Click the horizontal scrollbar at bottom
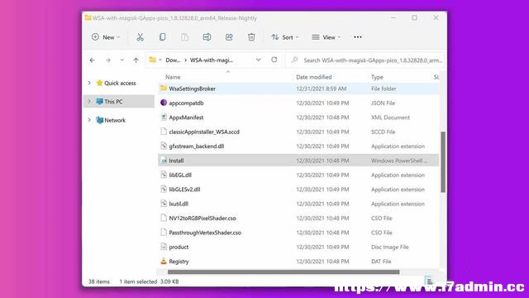The height and width of the screenshot is (298, 529). coord(284,272)
